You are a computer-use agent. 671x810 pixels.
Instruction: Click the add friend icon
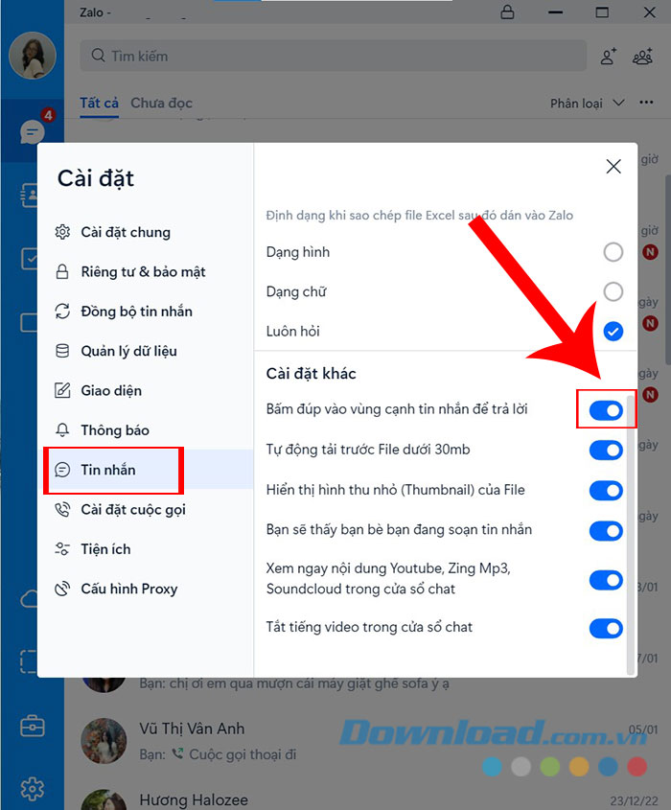(x=609, y=56)
